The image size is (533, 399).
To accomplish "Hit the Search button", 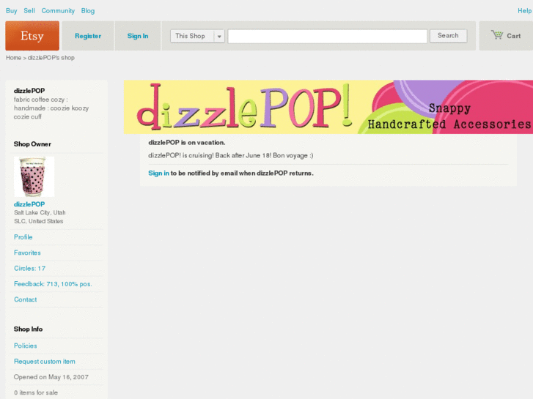I will [x=448, y=36].
